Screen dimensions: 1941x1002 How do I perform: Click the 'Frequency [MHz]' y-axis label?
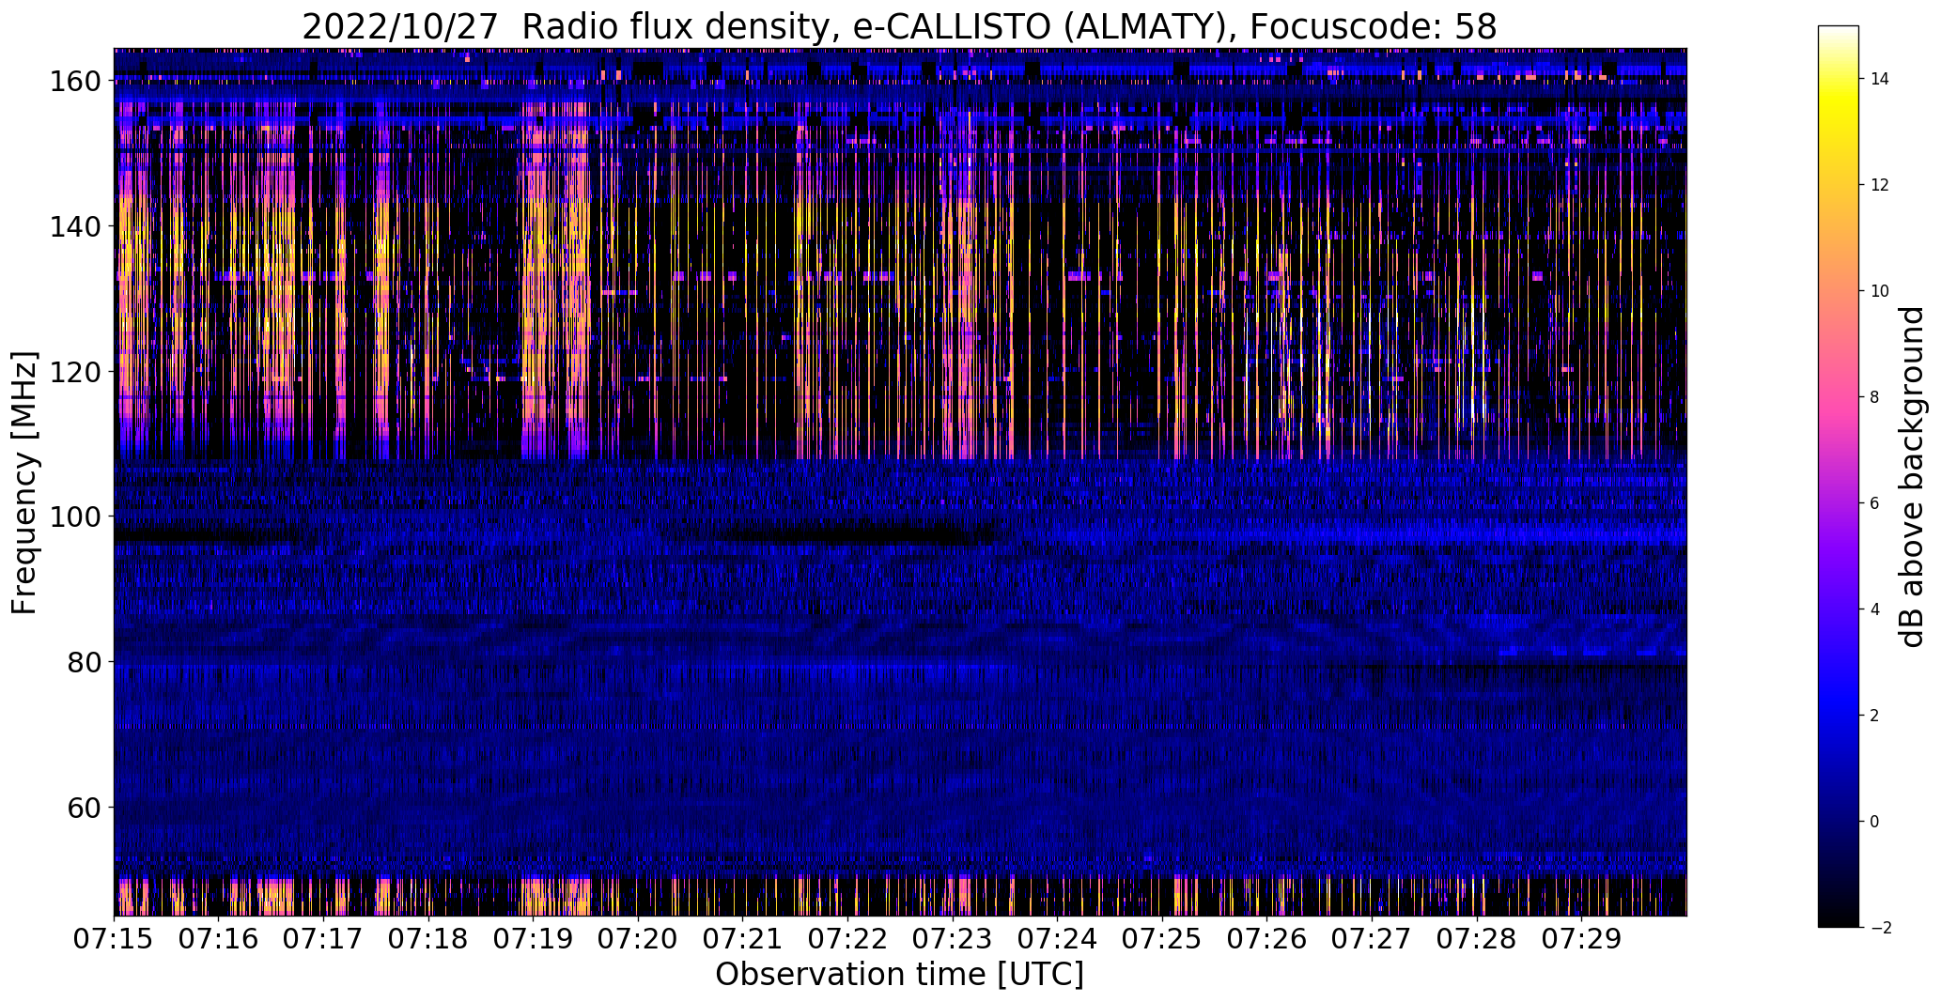(24, 484)
